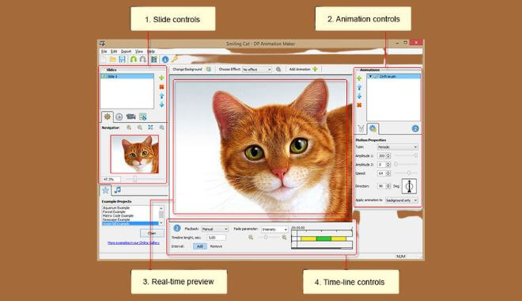Add a new slide with green plus

[161, 78]
